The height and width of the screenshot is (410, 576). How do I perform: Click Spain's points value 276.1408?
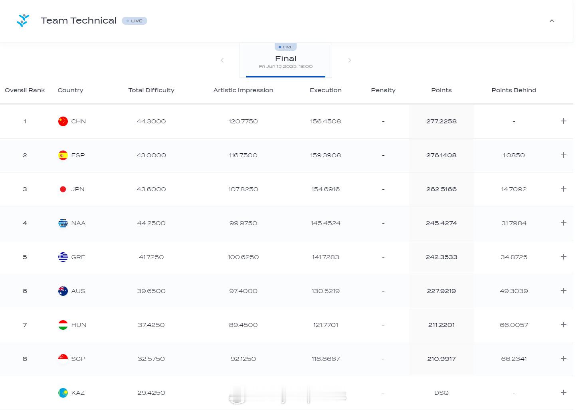coord(441,155)
